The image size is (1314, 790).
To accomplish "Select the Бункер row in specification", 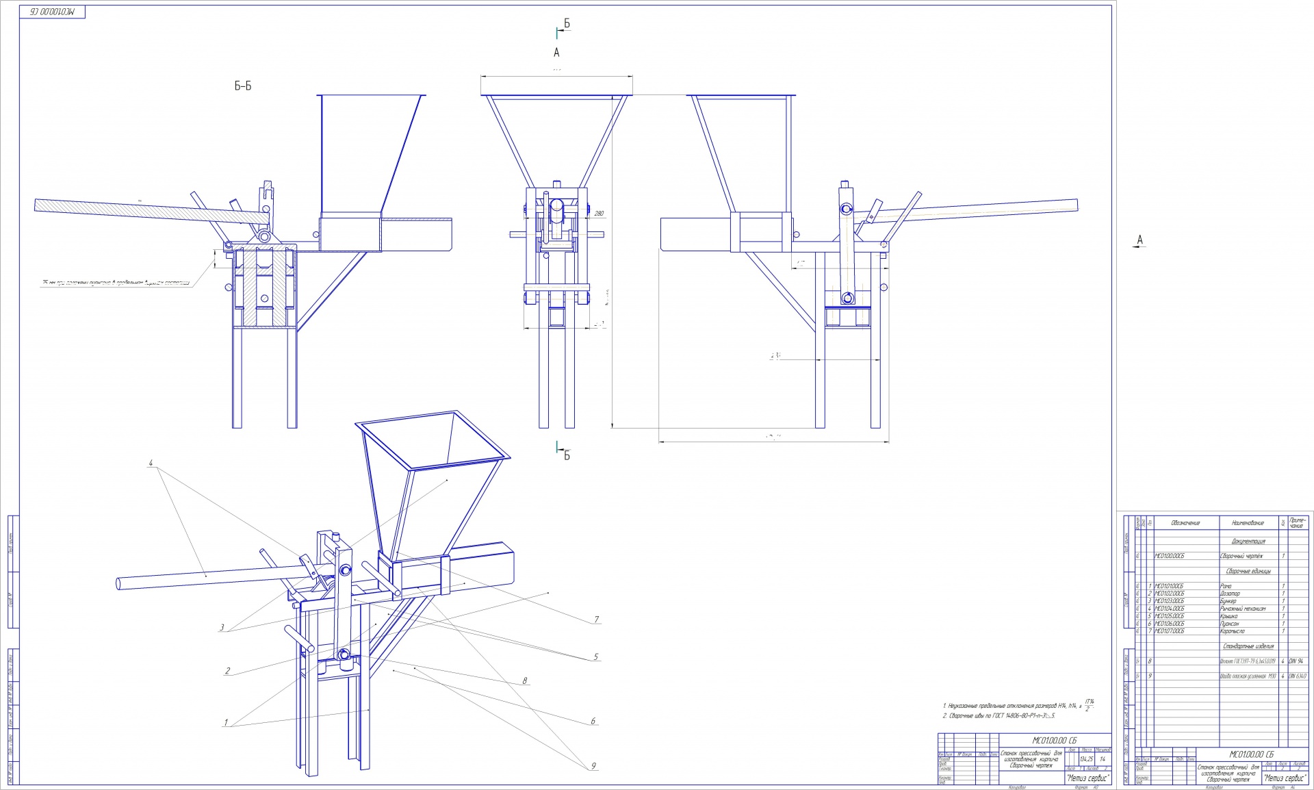I will (x=1228, y=601).
